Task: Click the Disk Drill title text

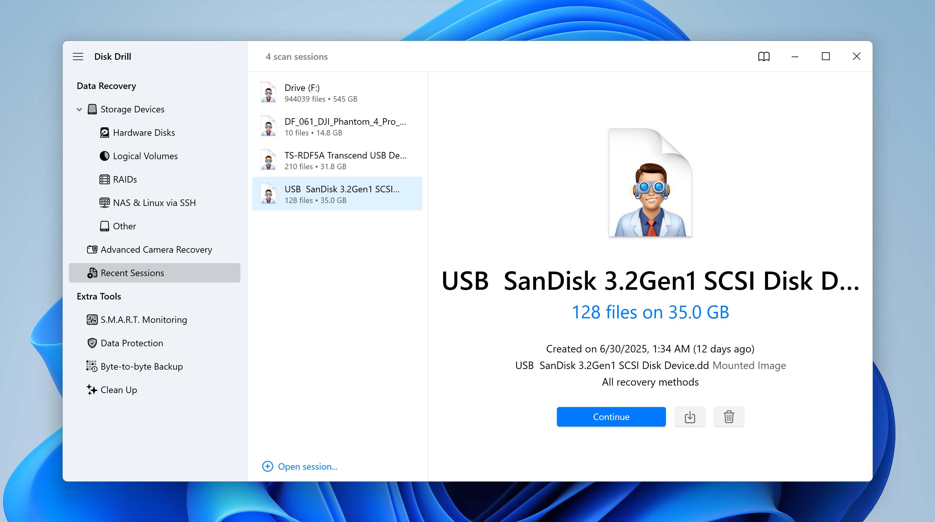Action: [113, 57]
